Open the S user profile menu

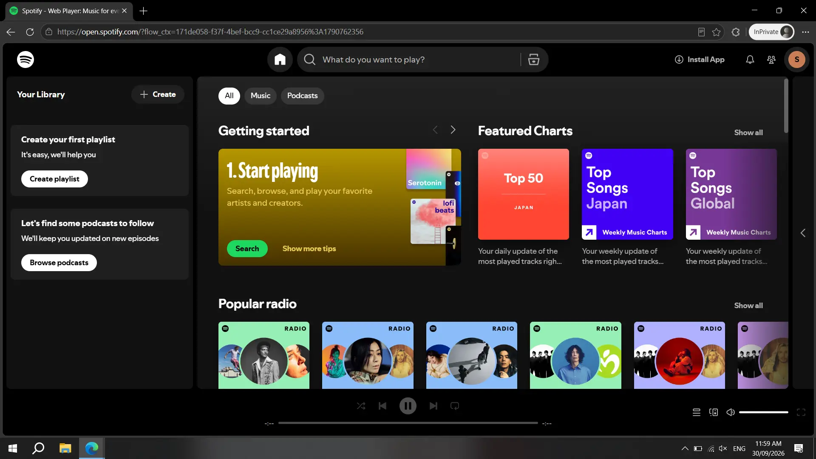(x=797, y=59)
